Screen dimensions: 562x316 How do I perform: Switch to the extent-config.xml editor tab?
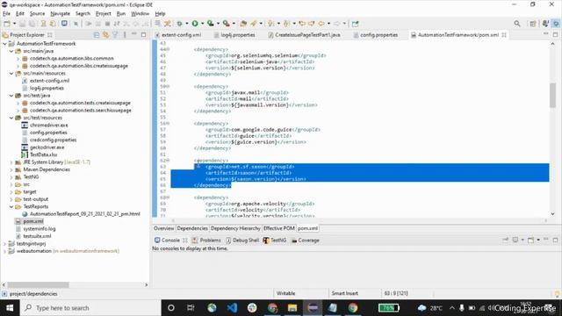click(178, 35)
